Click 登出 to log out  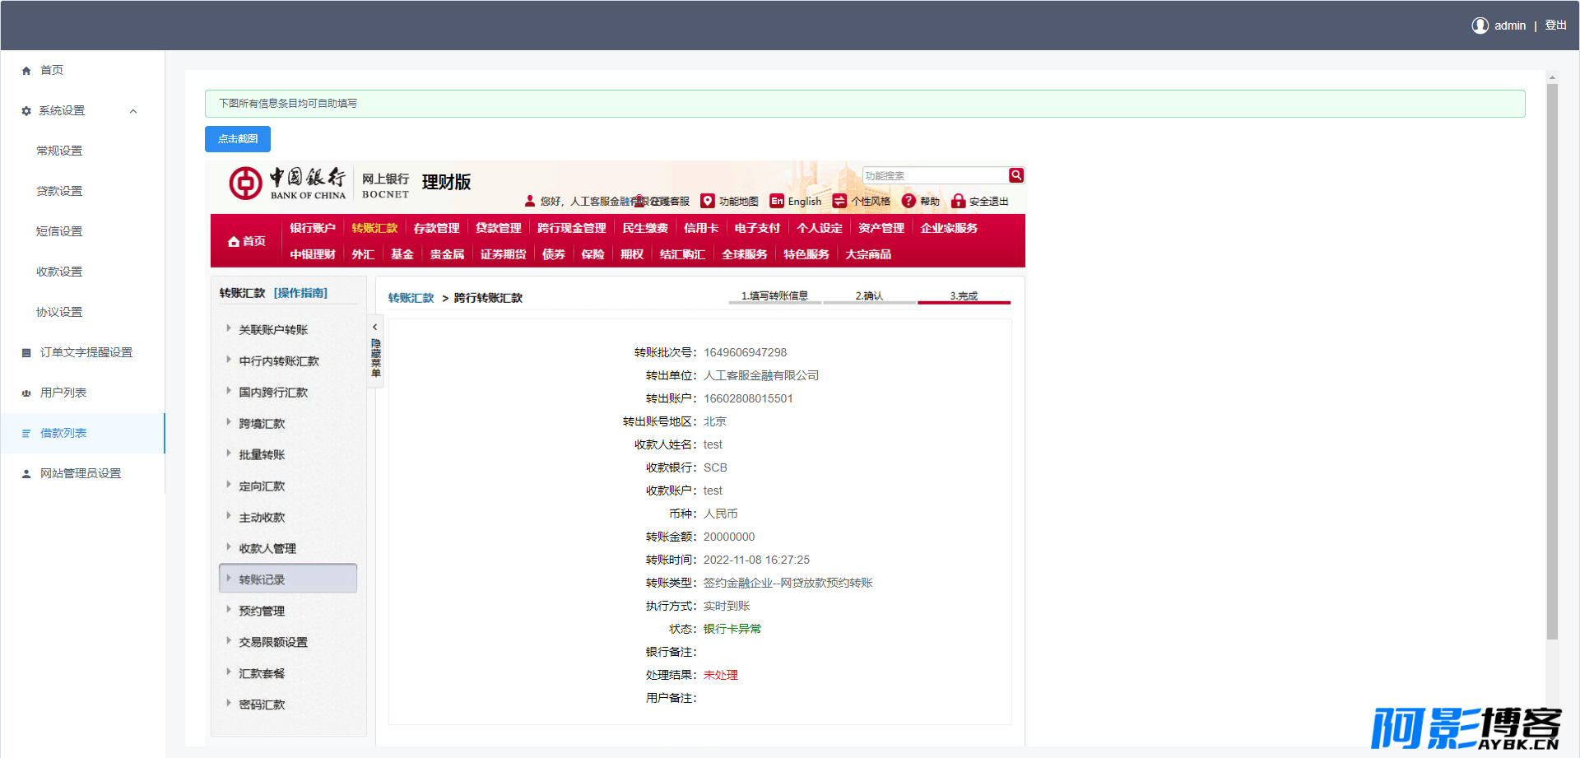tap(1555, 26)
